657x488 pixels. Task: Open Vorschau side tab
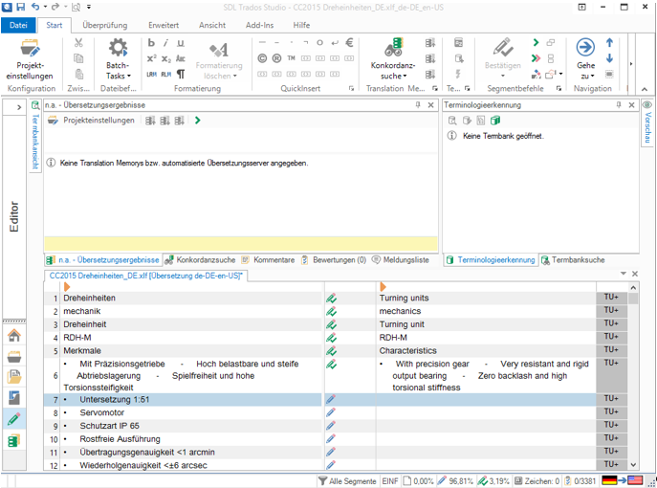tap(647, 122)
